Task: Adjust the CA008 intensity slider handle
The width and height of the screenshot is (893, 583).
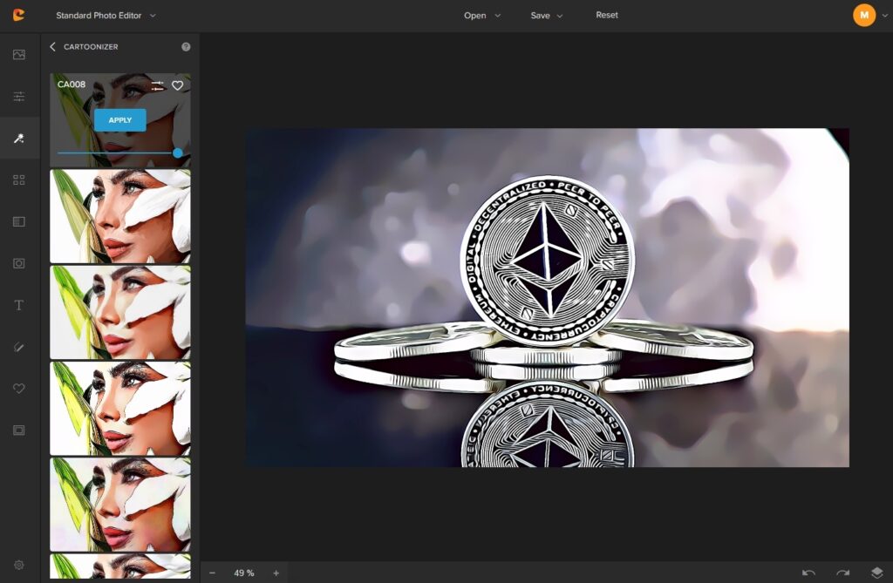Action: click(x=178, y=153)
